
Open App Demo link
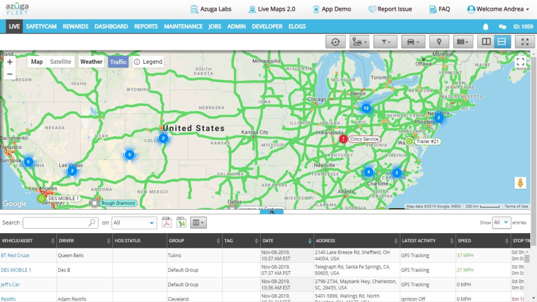click(332, 10)
